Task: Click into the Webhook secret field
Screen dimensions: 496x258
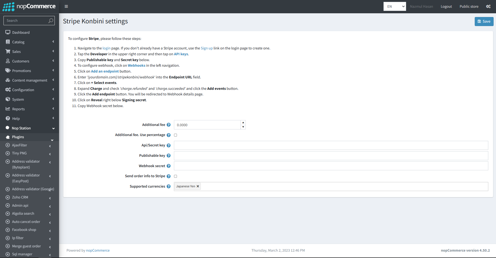Action: [331, 166]
